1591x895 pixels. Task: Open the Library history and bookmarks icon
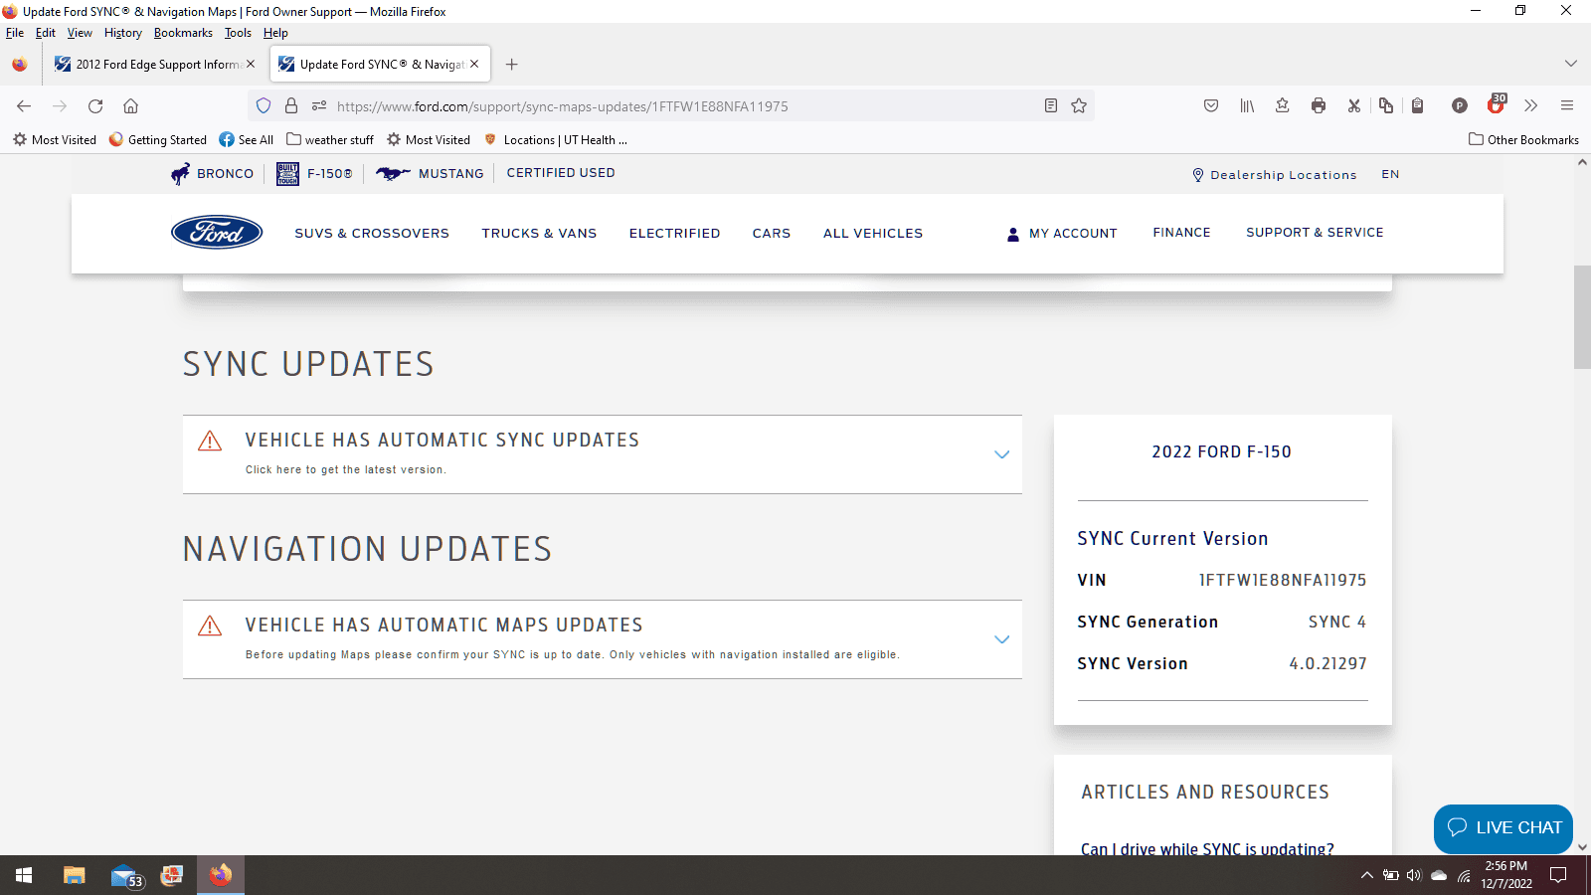click(x=1247, y=106)
